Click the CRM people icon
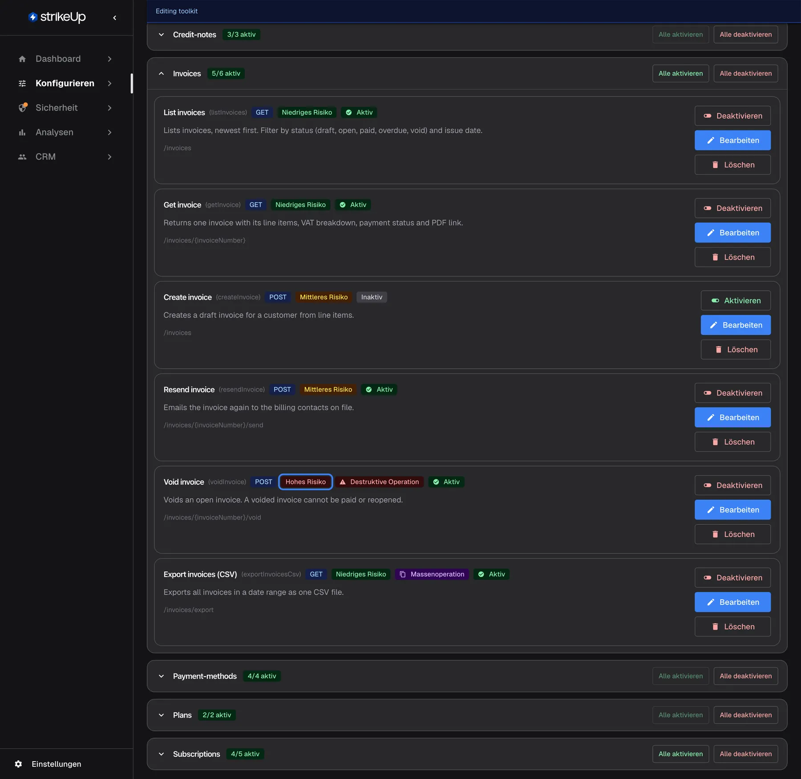Image resolution: width=801 pixels, height=779 pixels. coord(22,157)
